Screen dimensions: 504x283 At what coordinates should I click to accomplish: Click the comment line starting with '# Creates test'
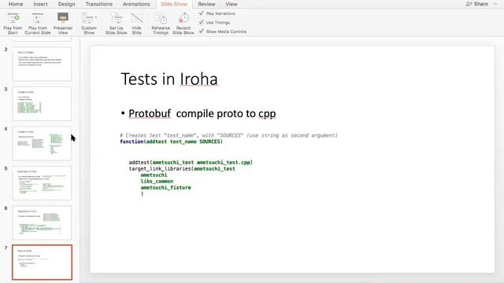(x=229, y=135)
